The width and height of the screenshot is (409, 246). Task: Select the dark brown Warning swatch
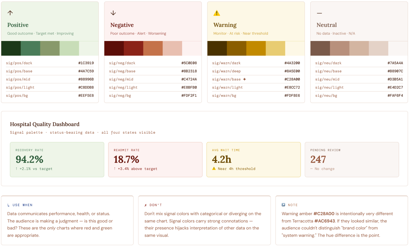coord(217,48)
